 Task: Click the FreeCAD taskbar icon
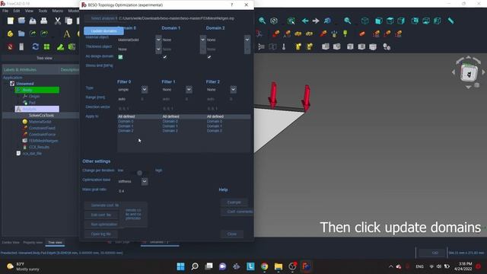[307, 266]
